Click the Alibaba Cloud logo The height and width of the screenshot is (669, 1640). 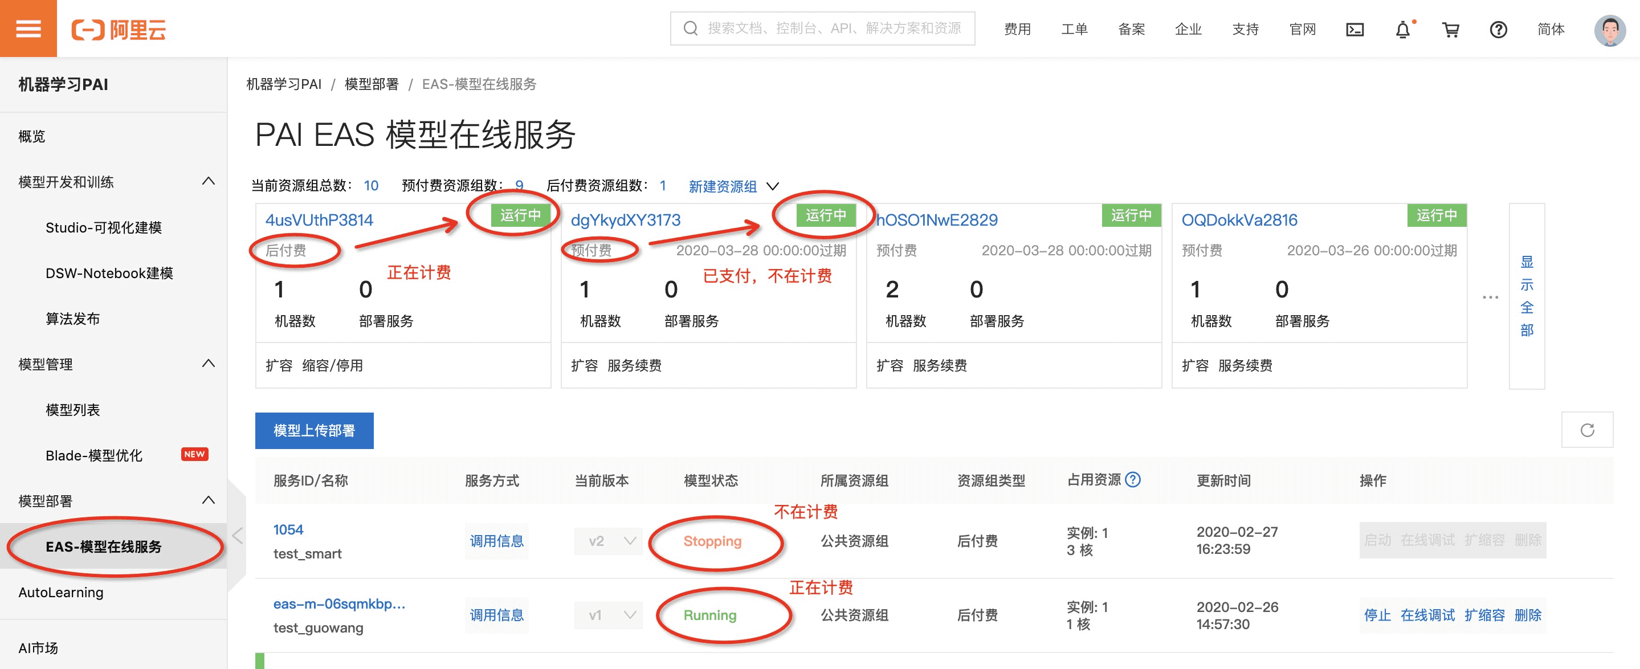coord(119,29)
